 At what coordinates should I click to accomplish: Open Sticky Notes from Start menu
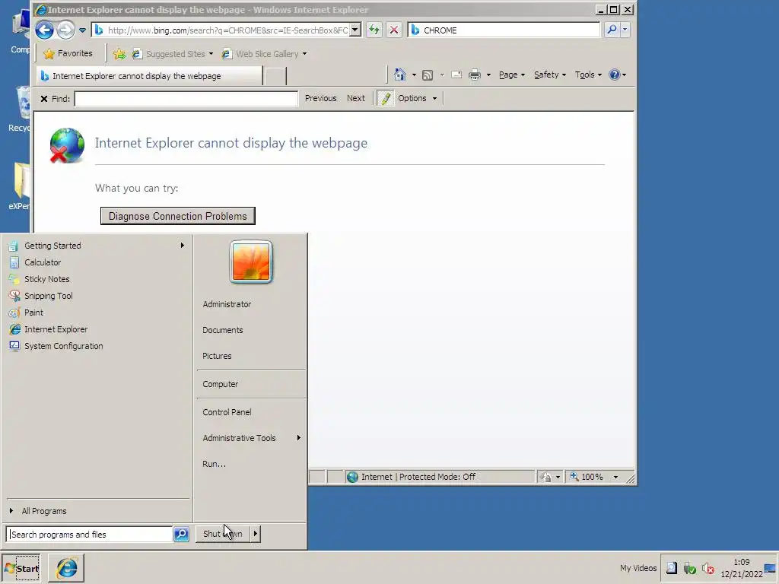pyautogui.click(x=97, y=279)
